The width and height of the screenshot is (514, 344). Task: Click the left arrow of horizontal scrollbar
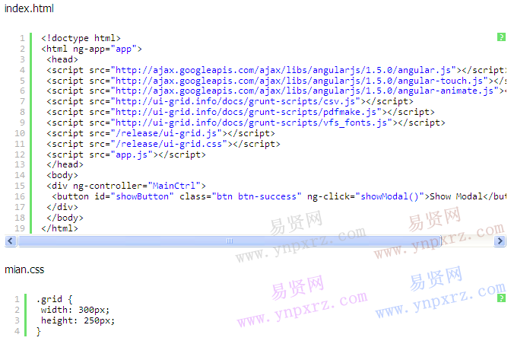pyautogui.click(x=11, y=241)
